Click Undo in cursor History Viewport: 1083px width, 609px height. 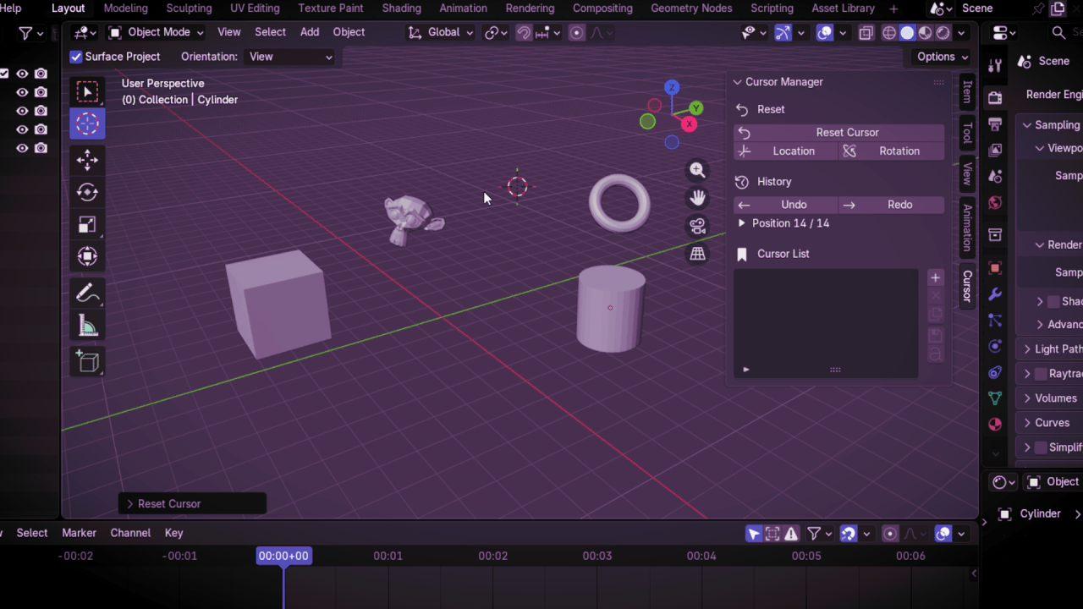click(x=785, y=205)
